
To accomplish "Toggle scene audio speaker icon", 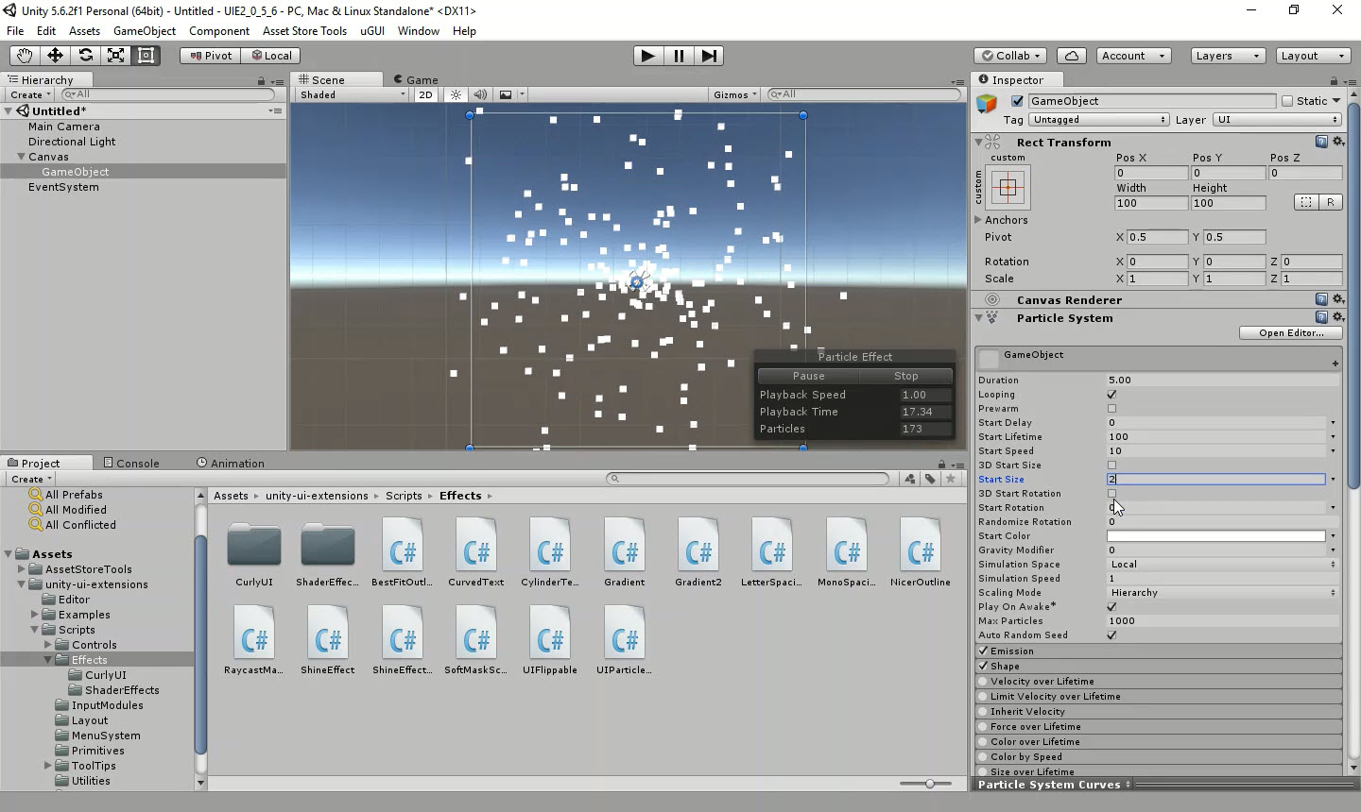I will tap(480, 94).
